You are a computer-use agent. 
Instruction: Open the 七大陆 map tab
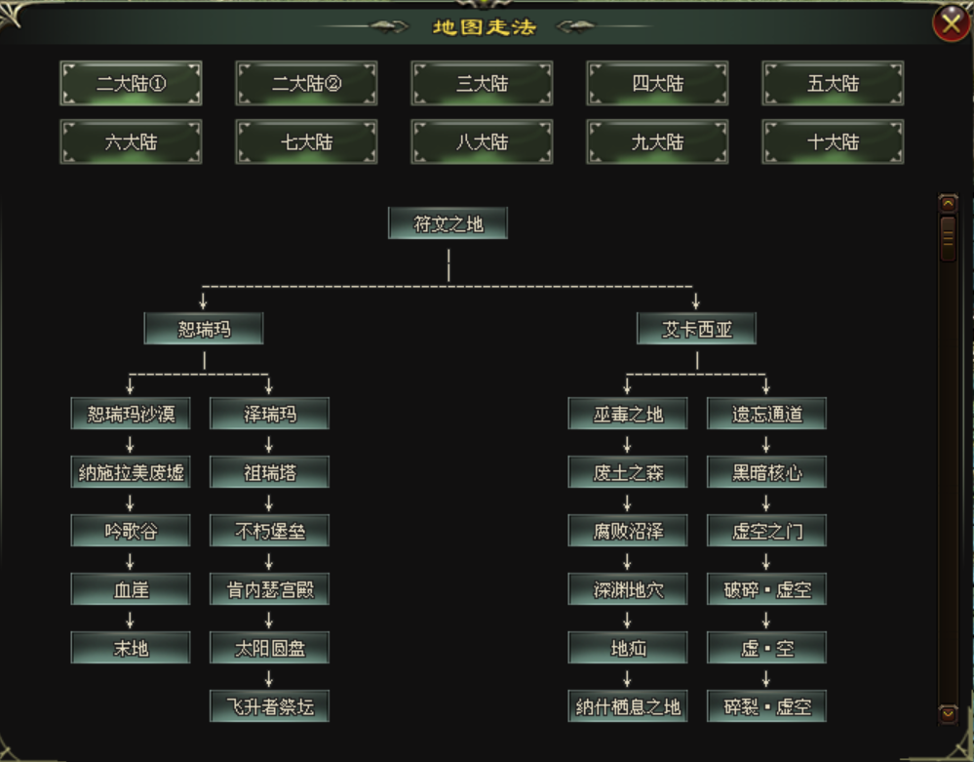pos(306,142)
